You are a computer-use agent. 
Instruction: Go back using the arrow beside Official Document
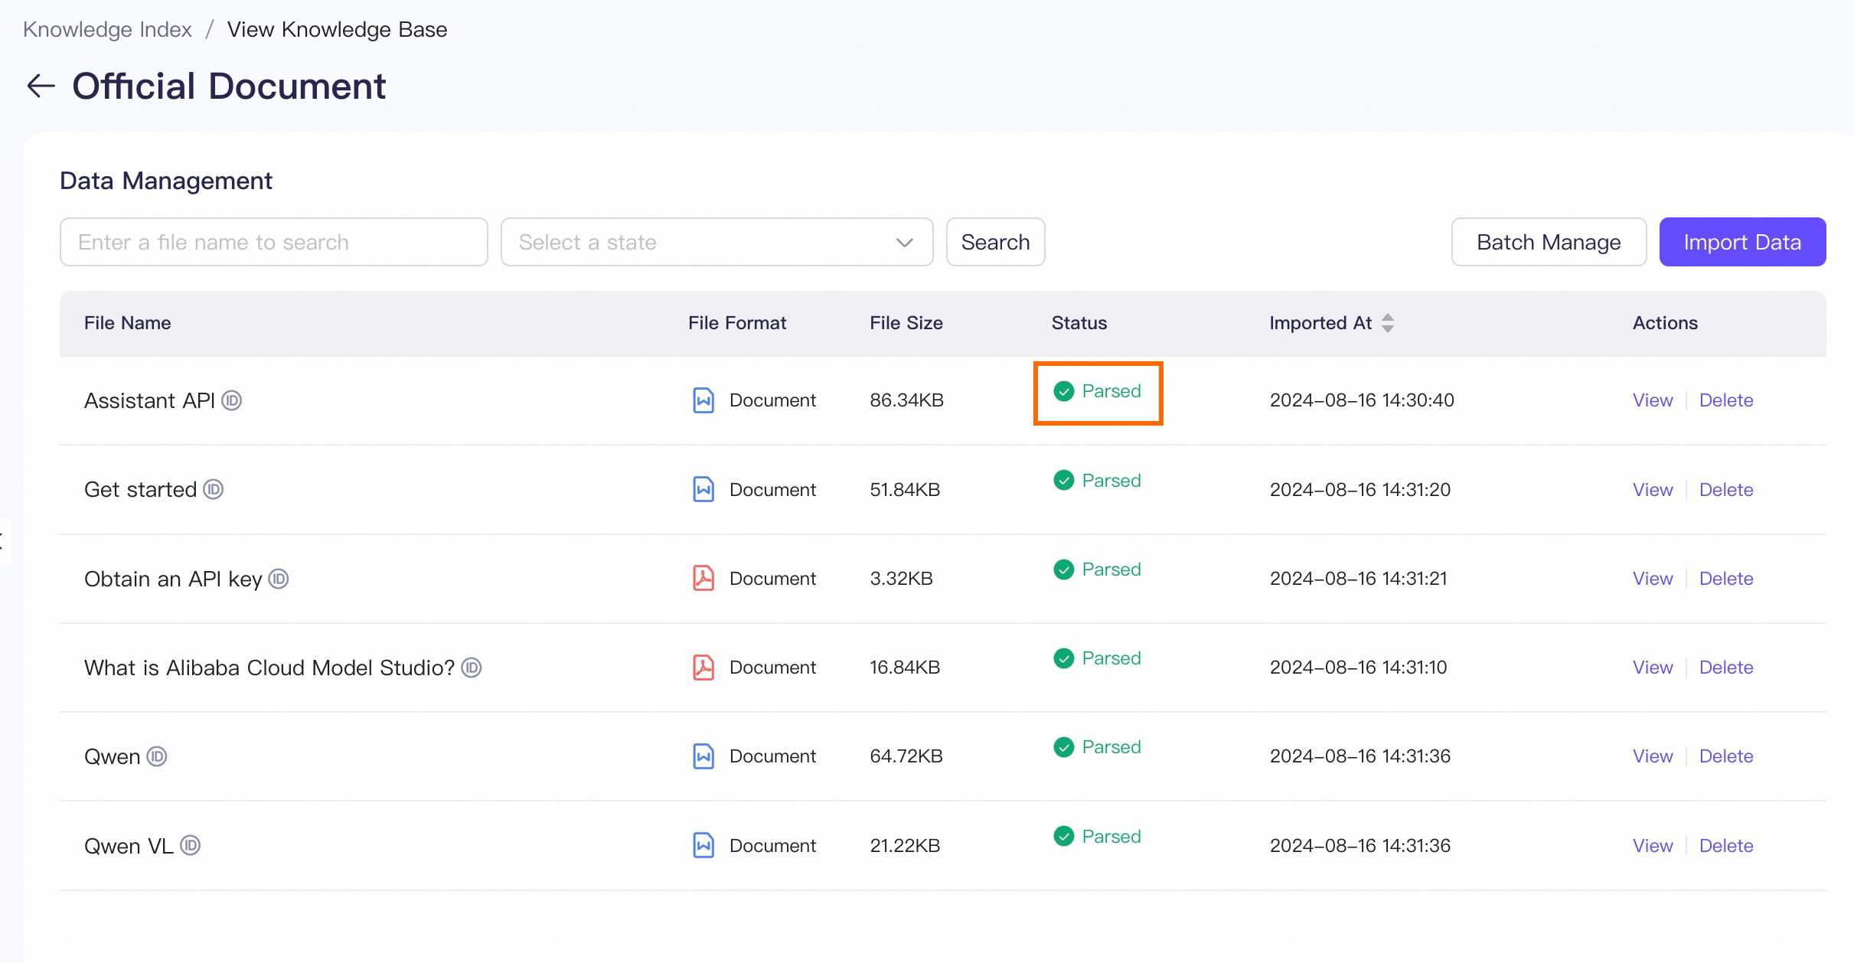pyautogui.click(x=41, y=86)
